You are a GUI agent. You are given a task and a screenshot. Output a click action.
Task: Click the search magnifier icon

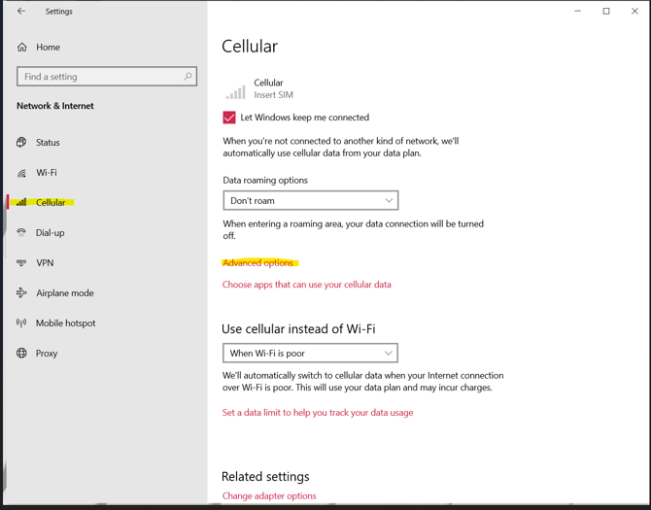tap(188, 77)
